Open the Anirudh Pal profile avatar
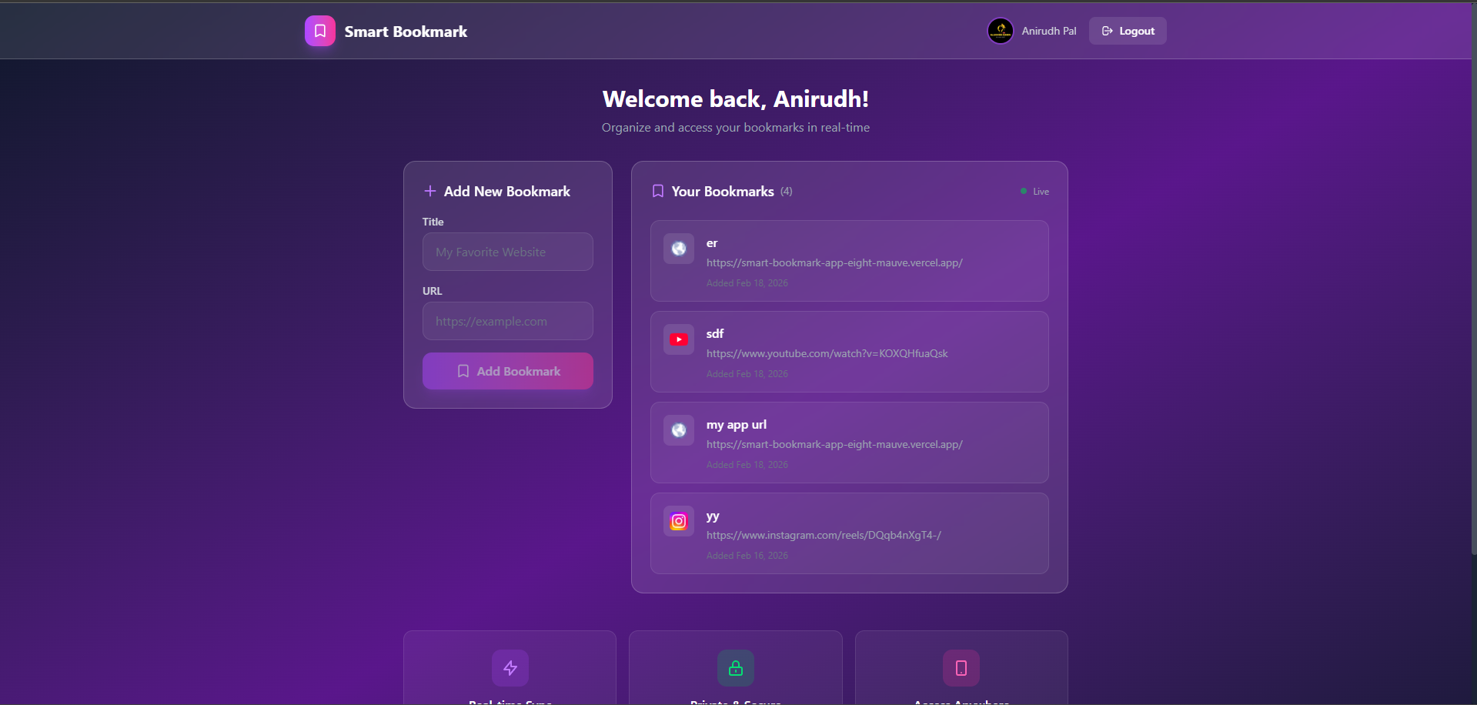The image size is (1477, 705). (1001, 31)
